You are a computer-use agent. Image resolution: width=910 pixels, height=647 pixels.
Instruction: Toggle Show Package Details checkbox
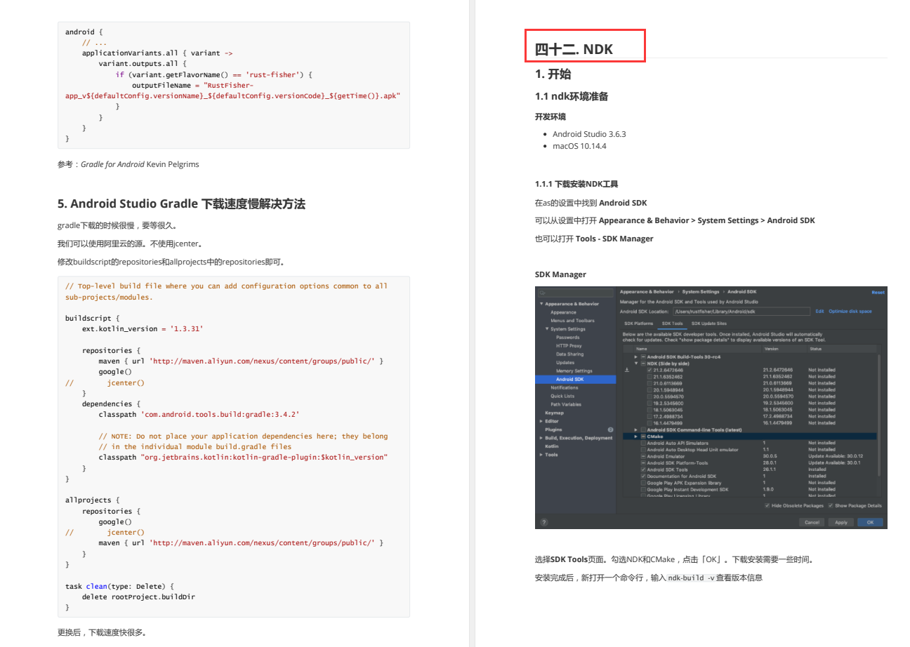831,505
